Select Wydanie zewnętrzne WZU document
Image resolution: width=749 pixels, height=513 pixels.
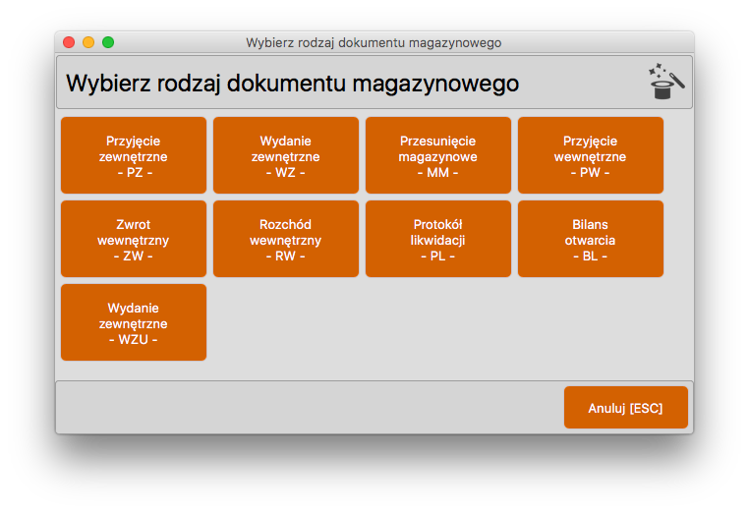point(134,322)
